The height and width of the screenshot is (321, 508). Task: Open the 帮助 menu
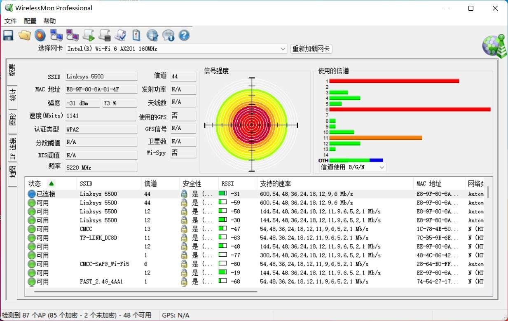pyautogui.click(x=49, y=21)
